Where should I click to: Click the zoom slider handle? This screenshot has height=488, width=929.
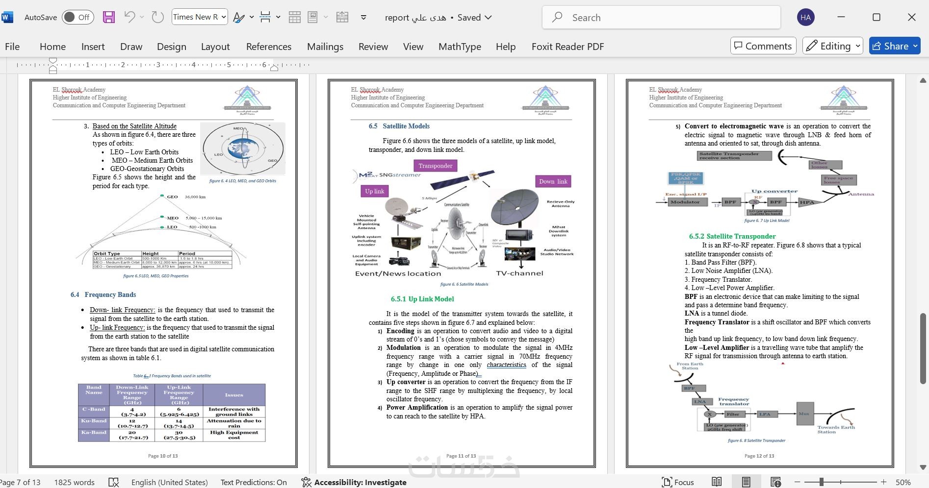pos(822,482)
